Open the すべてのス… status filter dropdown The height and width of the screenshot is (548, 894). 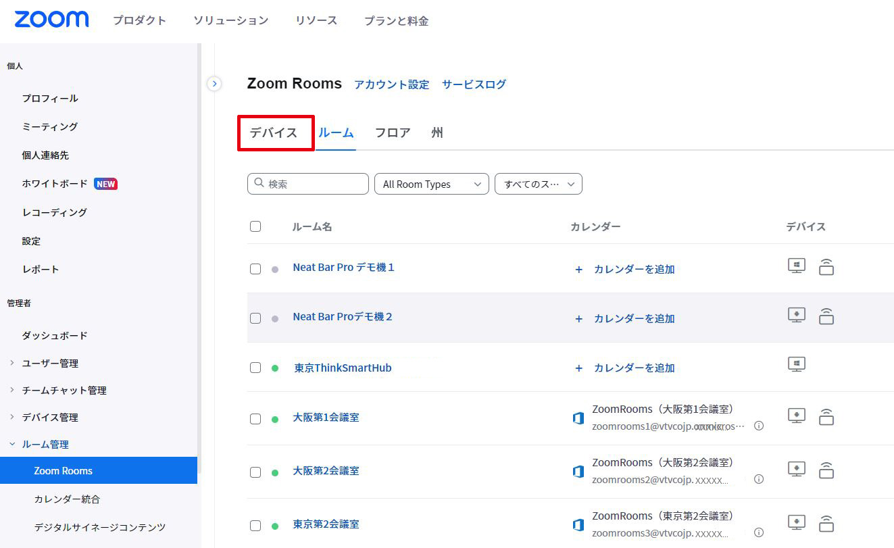[x=539, y=184]
